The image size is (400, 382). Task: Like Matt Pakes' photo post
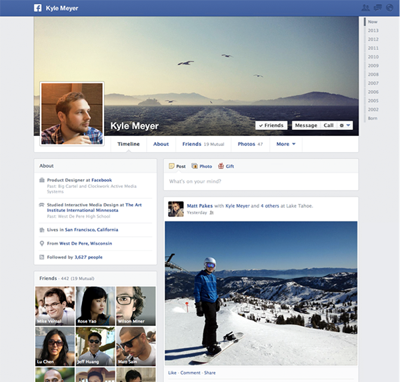(x=172, y=373)
